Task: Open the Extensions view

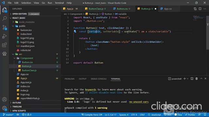Action: (4, 45)
